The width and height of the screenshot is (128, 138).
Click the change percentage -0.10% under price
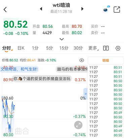pyautogui.click(x=22, y=33)
